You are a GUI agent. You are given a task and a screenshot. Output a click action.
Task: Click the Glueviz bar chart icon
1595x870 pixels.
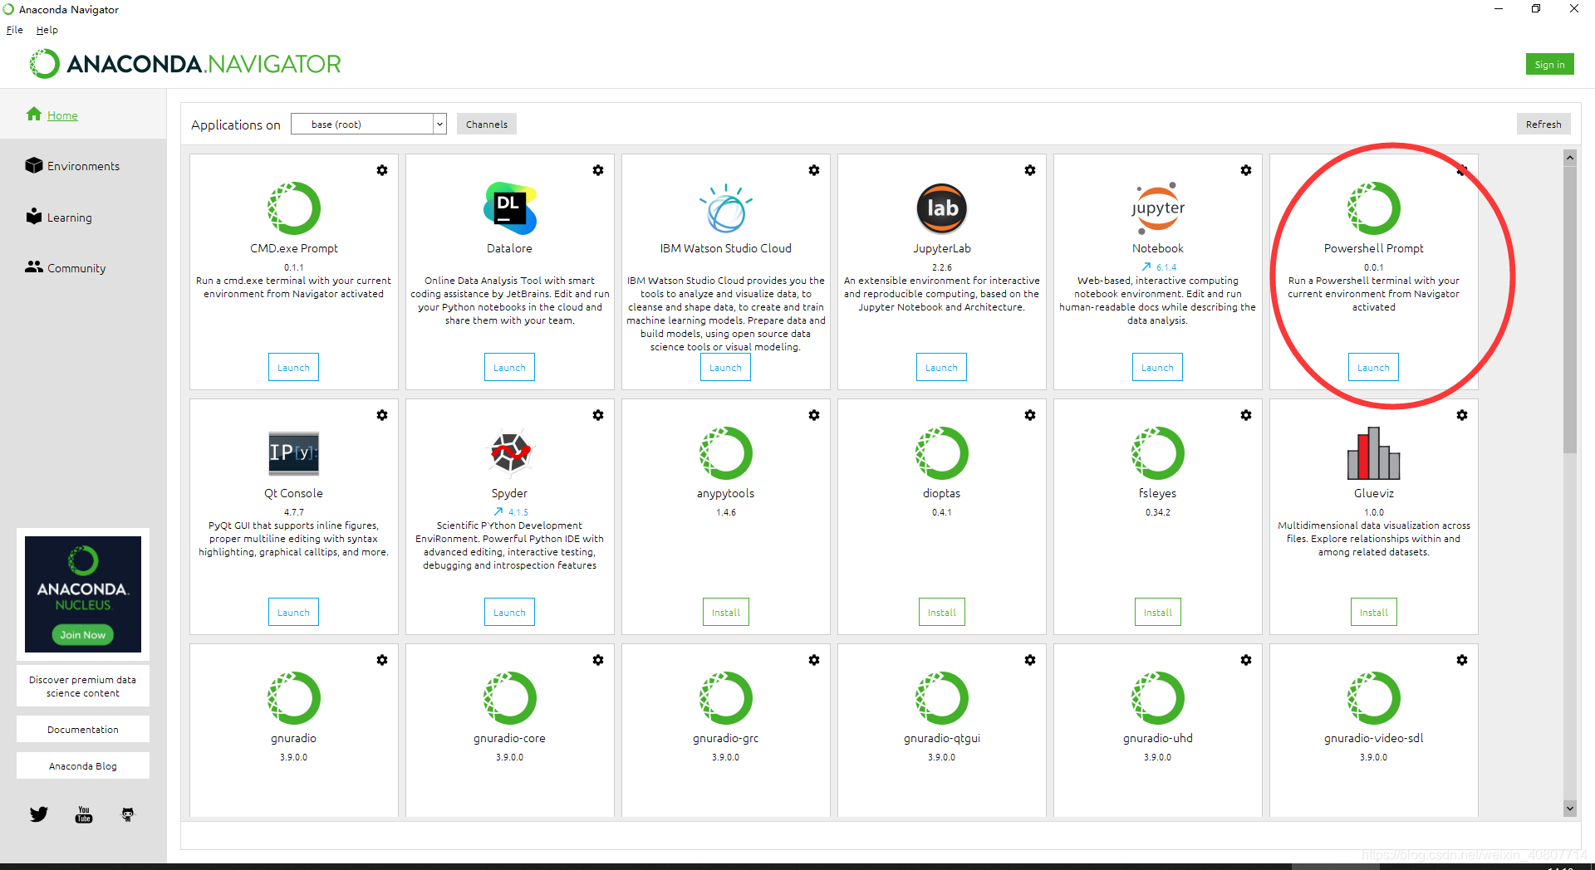pos(1374,453)
